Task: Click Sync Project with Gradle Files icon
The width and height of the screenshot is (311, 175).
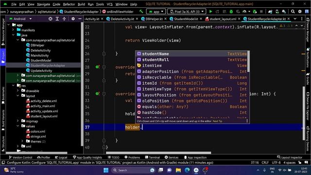Action: (270, 12)
